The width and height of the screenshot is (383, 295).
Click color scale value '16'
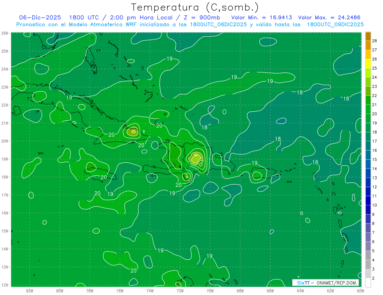[x=375, y=151]
